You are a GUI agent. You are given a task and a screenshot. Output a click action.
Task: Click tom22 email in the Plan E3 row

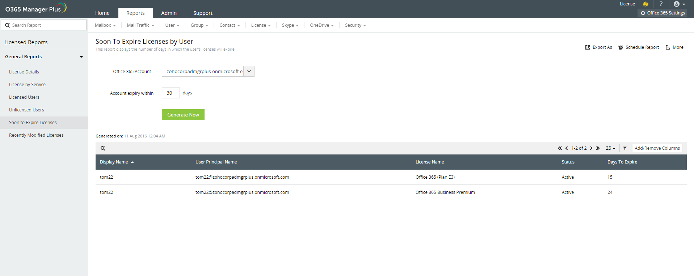242,177
